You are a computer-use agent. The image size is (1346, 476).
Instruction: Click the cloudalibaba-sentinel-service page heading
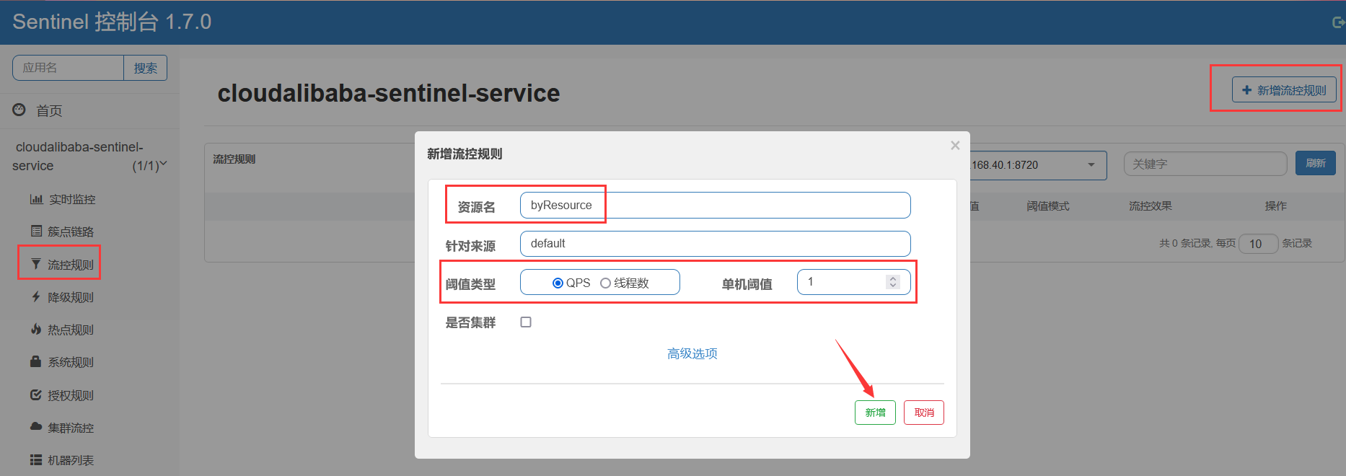tap(389, 93)
